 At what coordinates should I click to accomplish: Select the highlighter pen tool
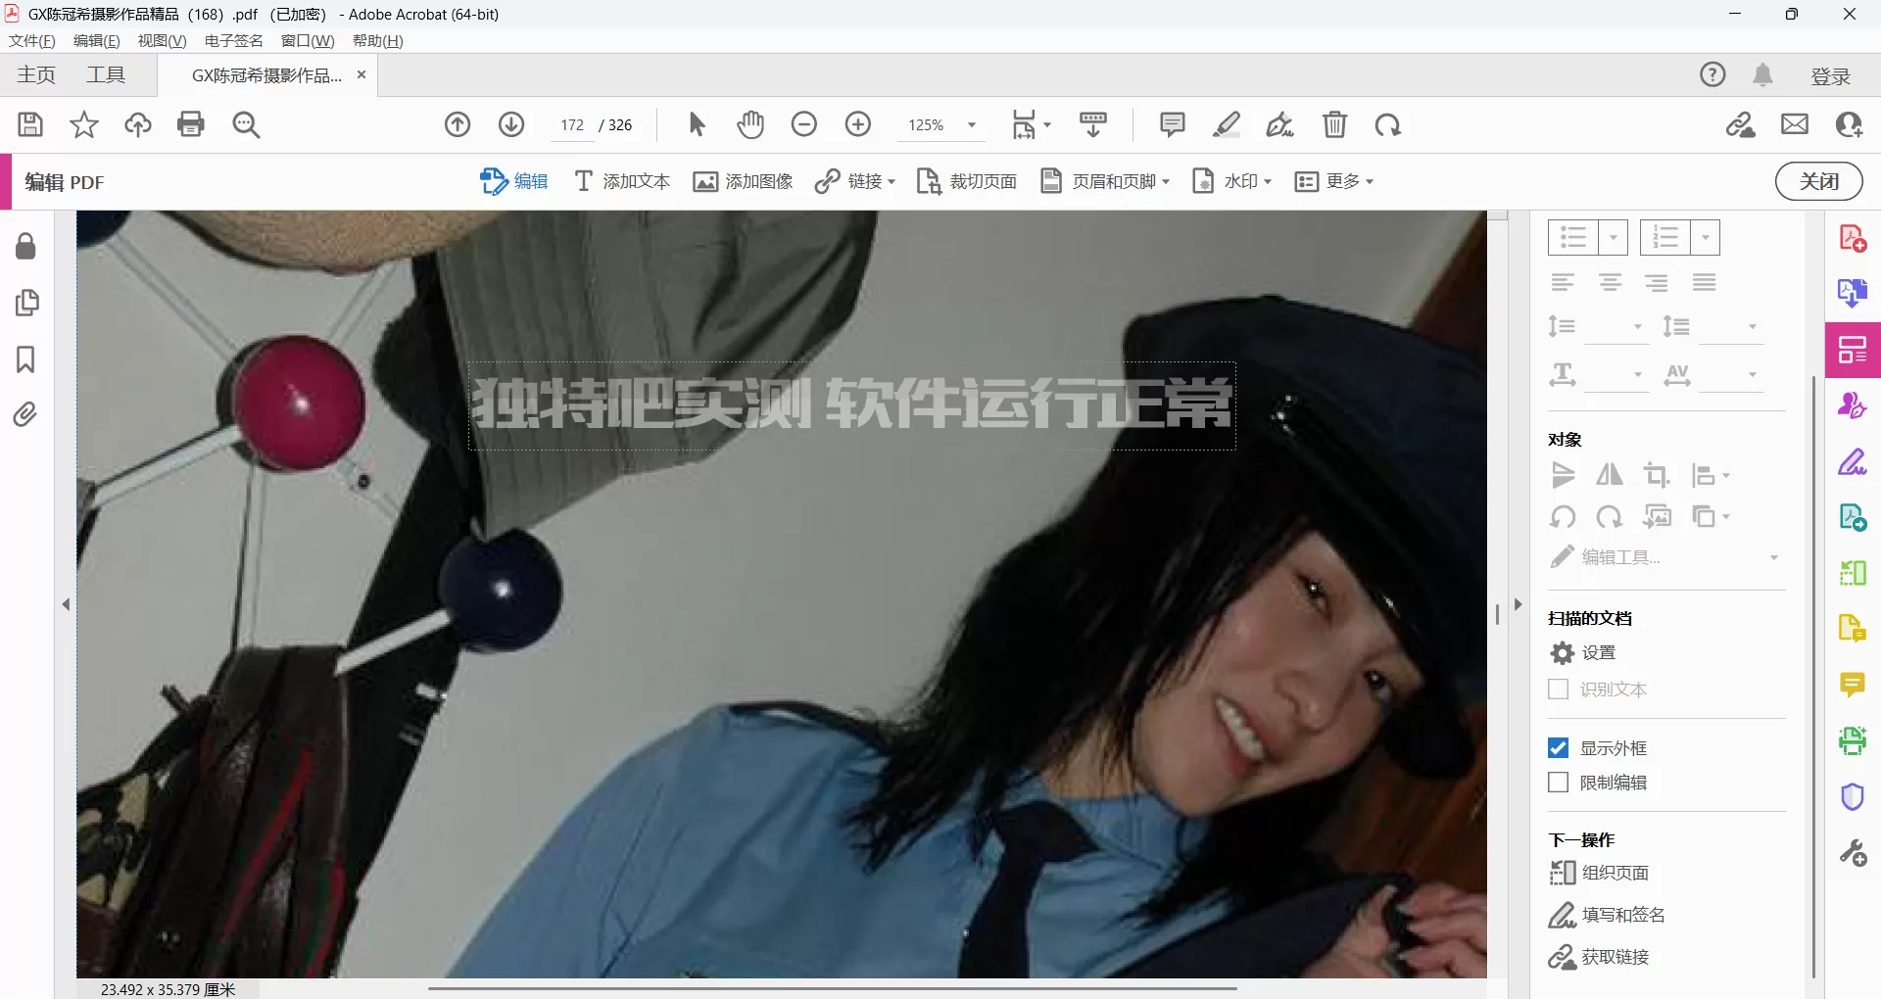tap(1226, 124)
